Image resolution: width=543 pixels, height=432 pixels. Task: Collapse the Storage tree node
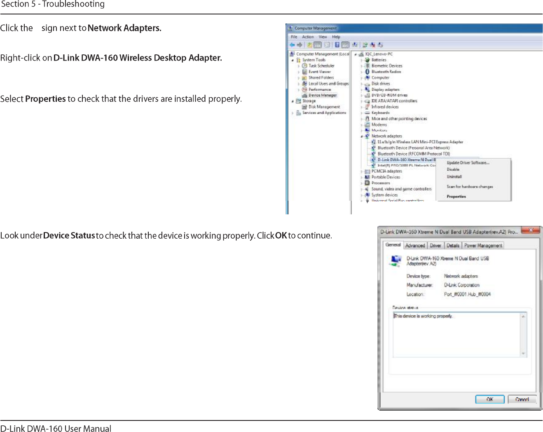coord(293,101)
